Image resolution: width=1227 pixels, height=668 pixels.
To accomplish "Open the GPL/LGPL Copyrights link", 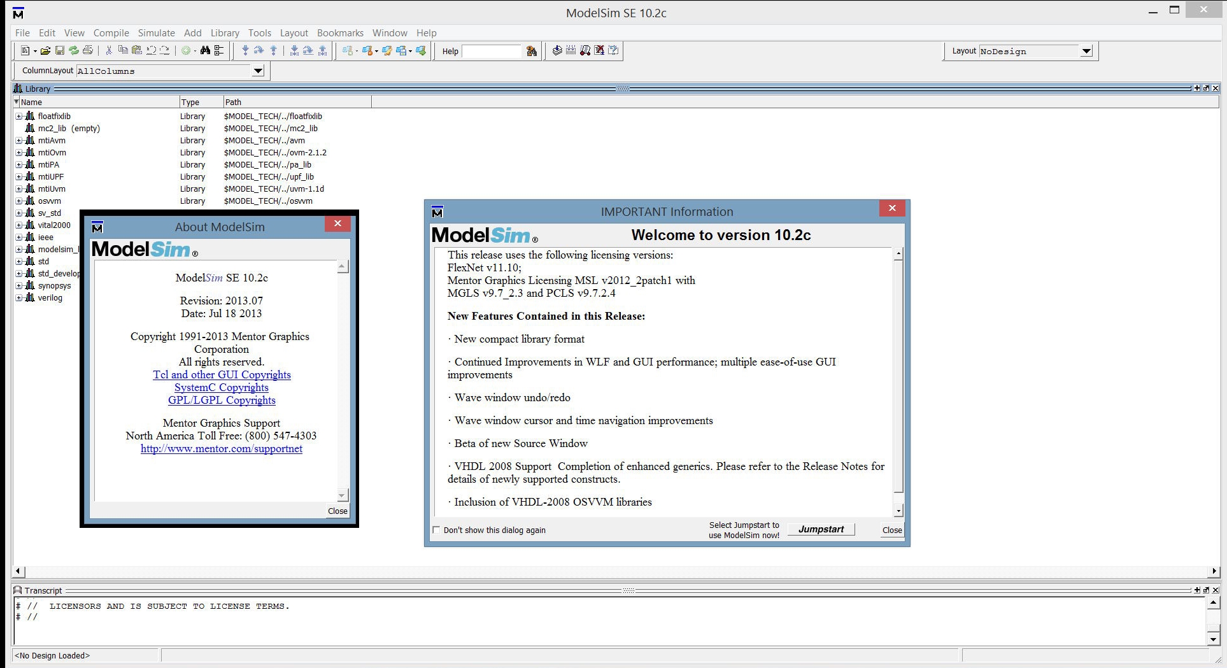I will [222, 400].
